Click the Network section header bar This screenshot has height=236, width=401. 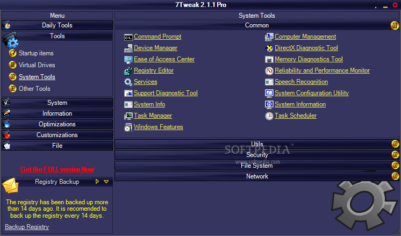coord(257,176)
